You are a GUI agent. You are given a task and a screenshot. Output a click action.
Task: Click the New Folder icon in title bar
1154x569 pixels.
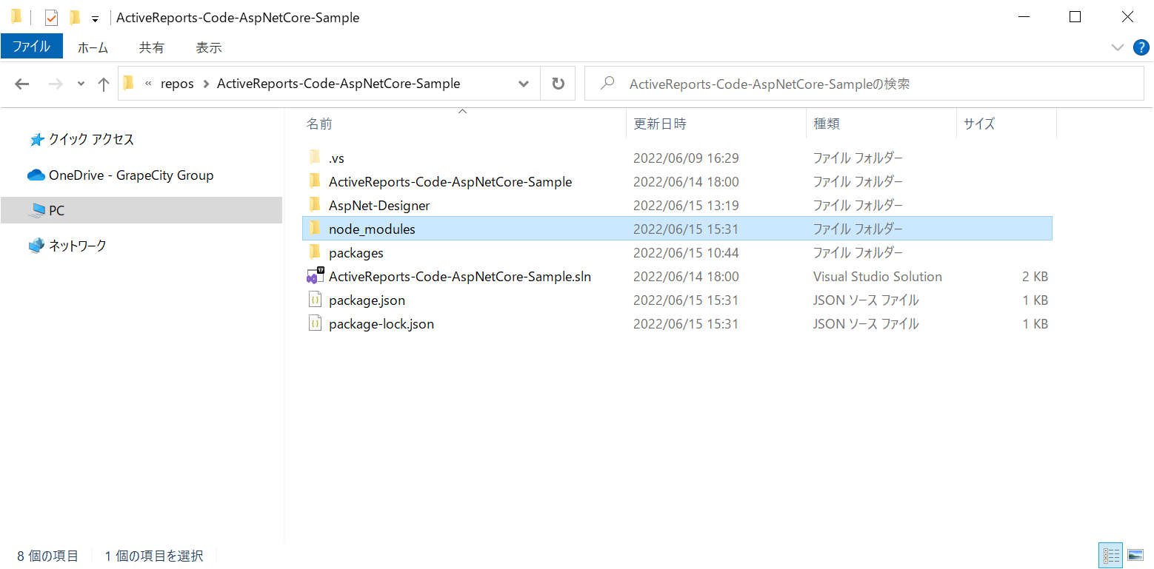pyautogui.click(x=74, y=18)
